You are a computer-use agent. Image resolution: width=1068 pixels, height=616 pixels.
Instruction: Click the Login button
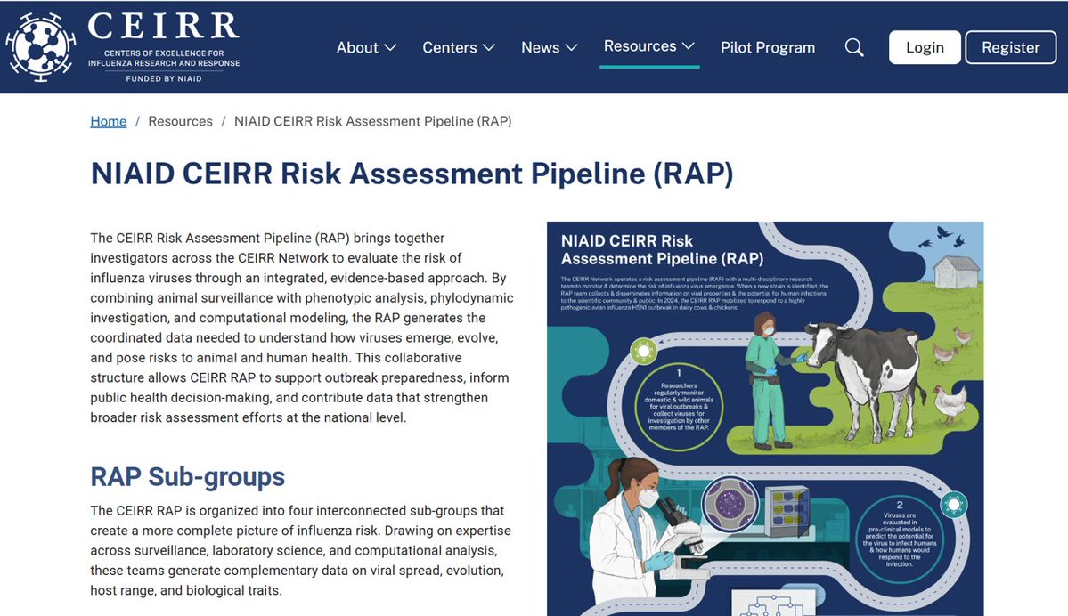point(925,48)
